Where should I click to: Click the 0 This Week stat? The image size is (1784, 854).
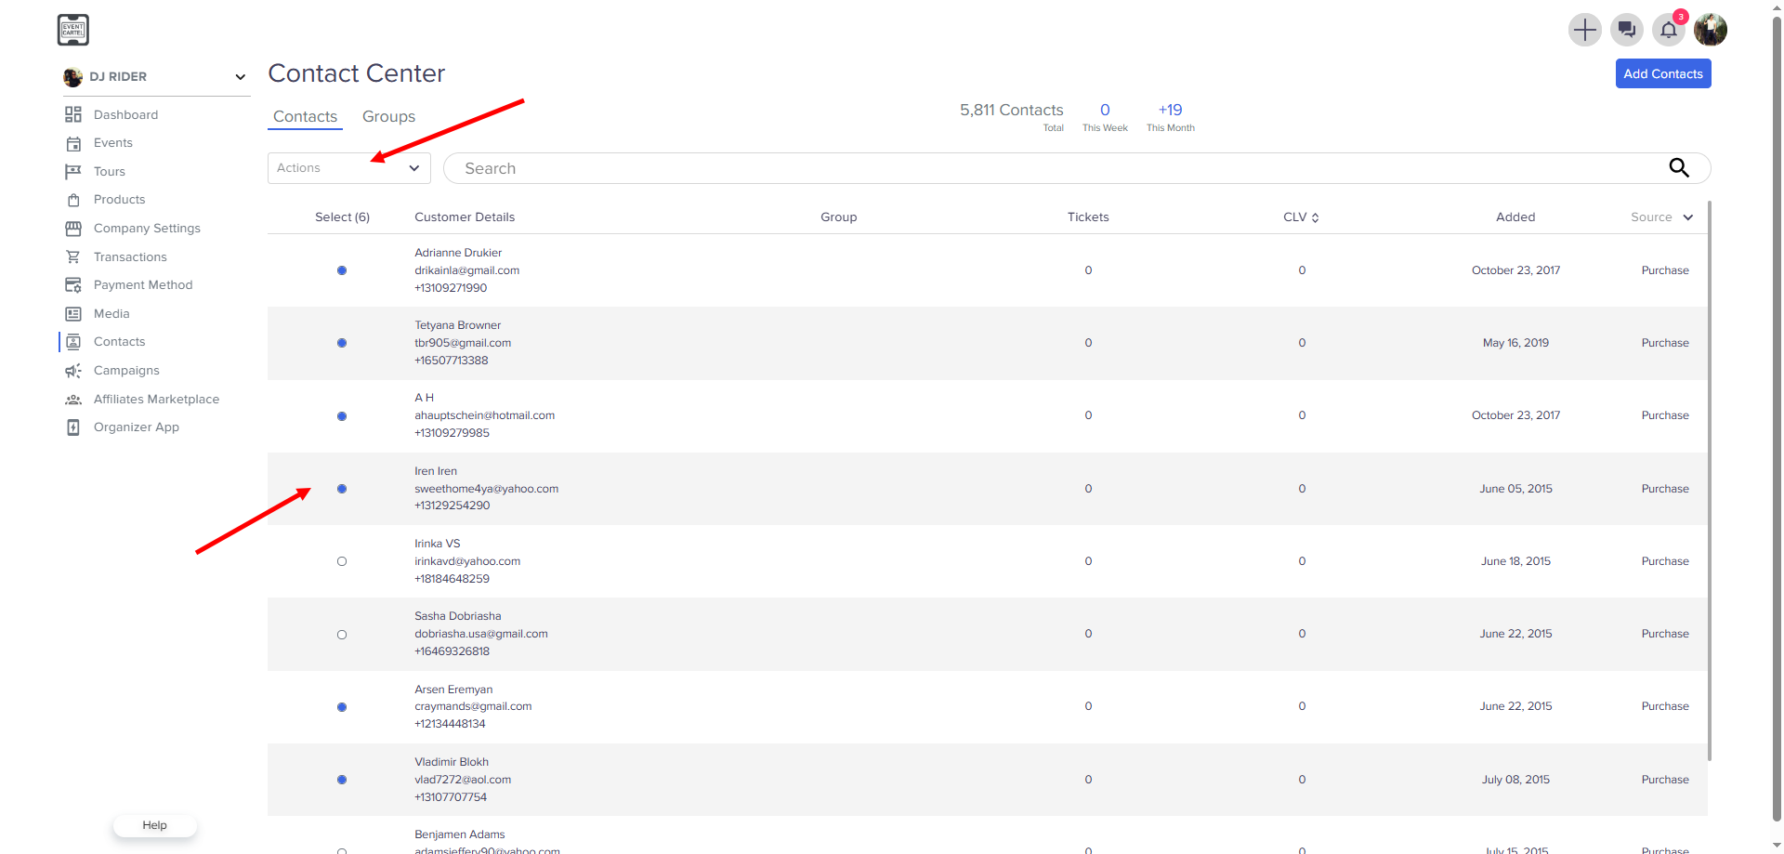(1105, 117)
